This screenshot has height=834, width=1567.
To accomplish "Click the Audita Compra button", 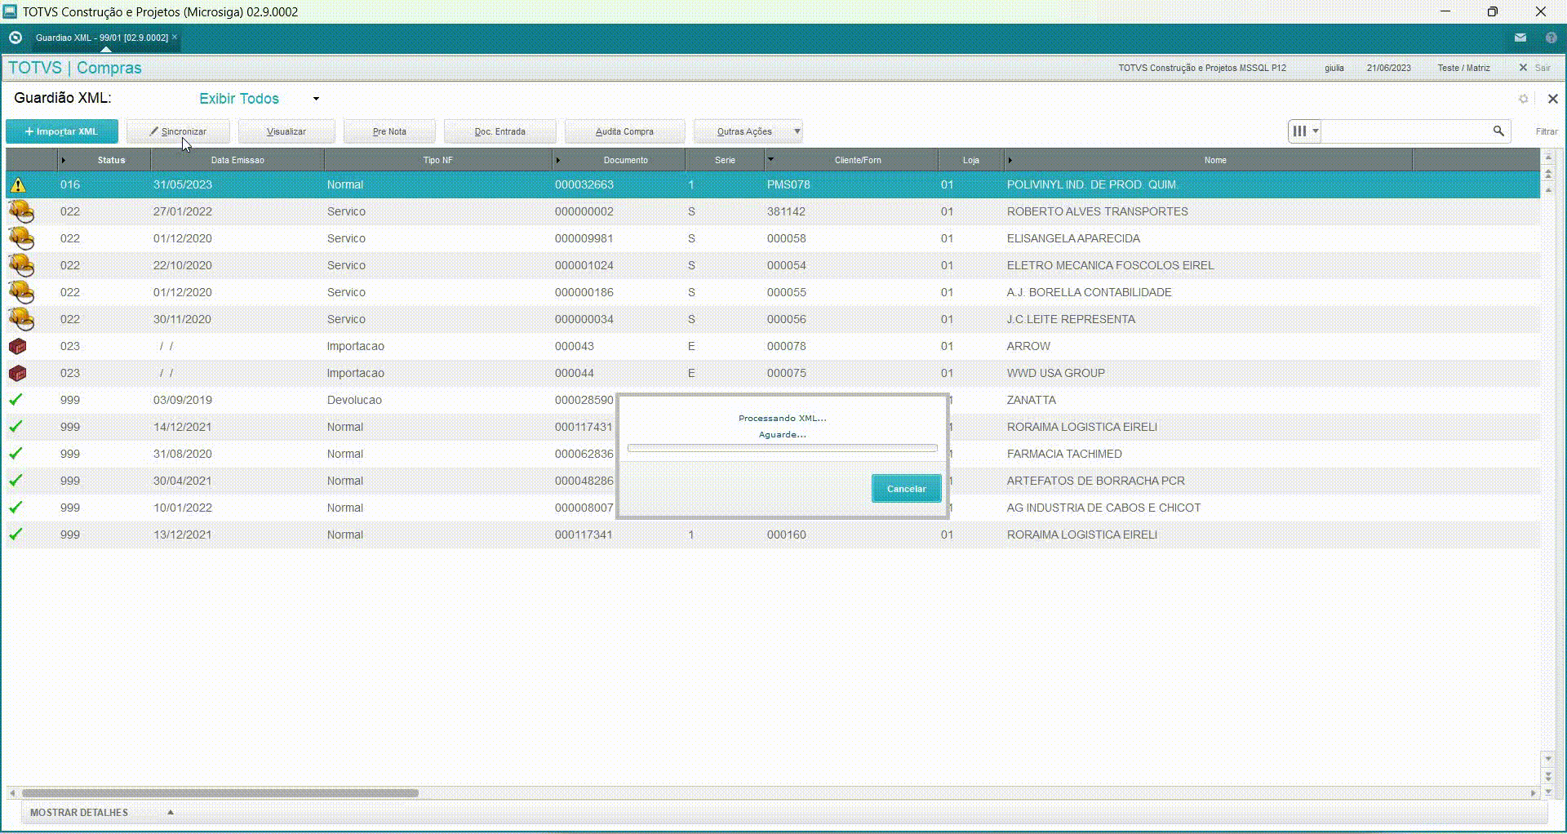I will 624,131.
